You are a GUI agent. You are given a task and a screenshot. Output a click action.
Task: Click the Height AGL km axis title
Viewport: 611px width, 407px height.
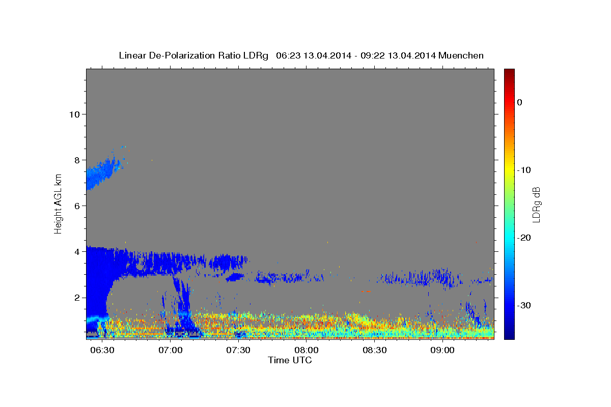[x=59, y=204]
